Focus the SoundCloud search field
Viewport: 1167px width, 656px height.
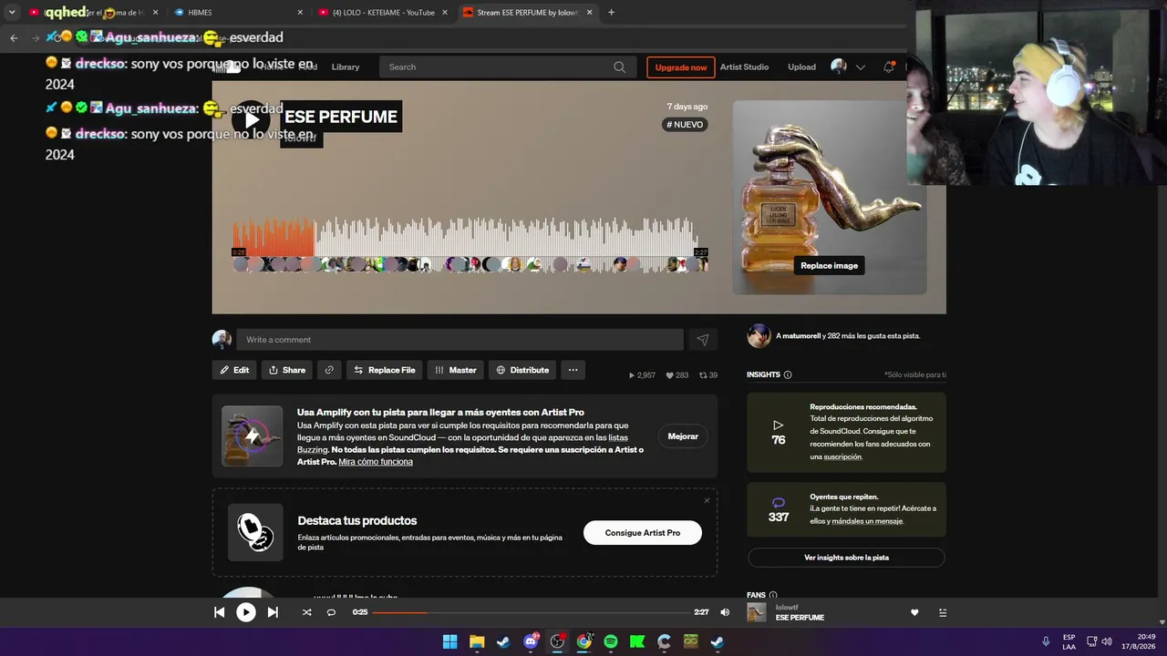click(x=507, y=67)
